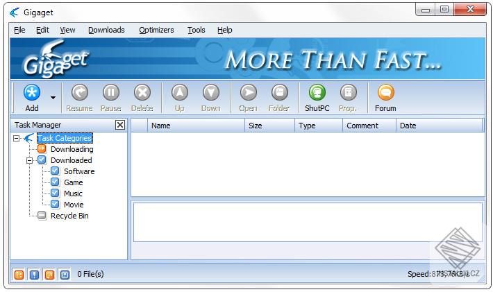Click the Movie blue check icon
Screen dimensions: 493x292
tap(55, 205)
